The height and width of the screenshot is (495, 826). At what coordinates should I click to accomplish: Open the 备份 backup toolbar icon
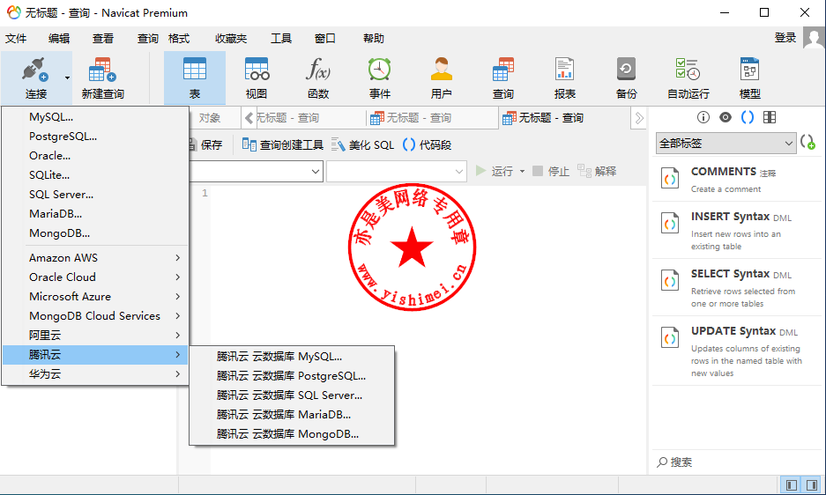click(627, 70)
